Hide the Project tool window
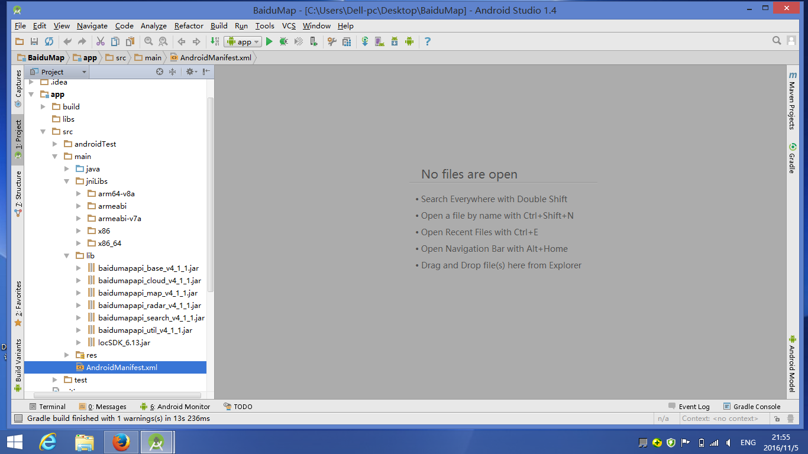This screenshot has width=808, height=454. coord(206,72)
